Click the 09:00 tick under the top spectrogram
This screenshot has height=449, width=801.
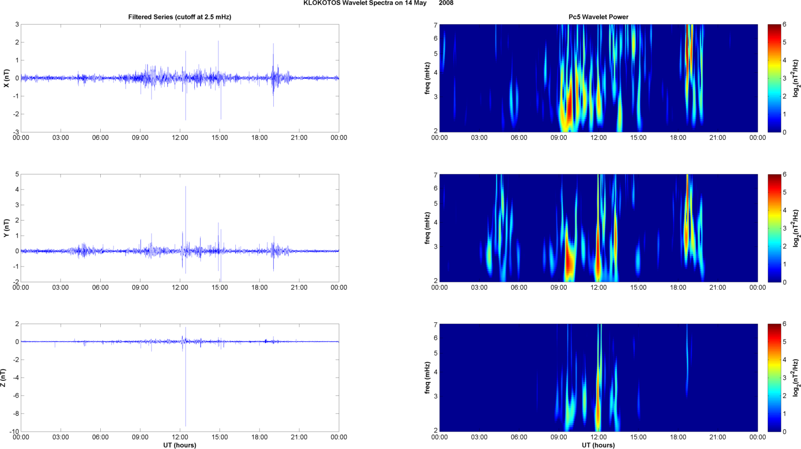pyautogui.click(x=559, y=138)
